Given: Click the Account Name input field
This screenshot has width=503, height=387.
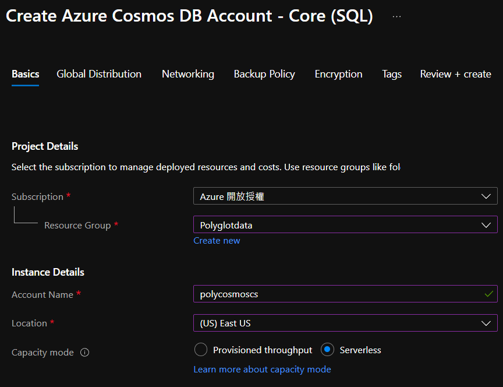Looking at the screenshot, I should click(x=338, y=294).
